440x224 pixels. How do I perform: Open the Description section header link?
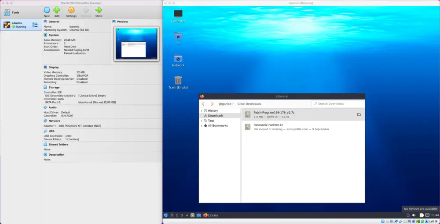pos(56,154)
